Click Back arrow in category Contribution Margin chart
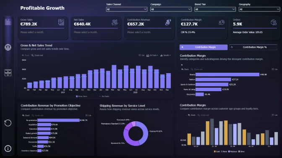282x158 pixels. (x=185, y=69)
